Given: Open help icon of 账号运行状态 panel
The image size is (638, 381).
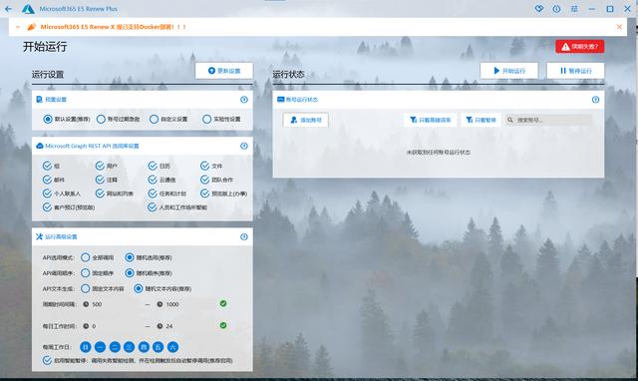Looking at the screenshot, I should coord(595,100).
